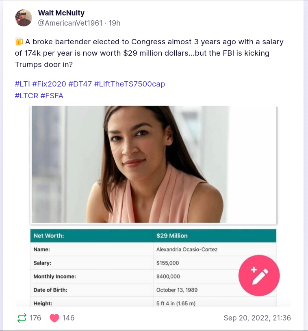Image resolution: width=308 pixels, height=331 pixels.
Task: Open the attached portrait photo
Action: [x=154, y=164]
